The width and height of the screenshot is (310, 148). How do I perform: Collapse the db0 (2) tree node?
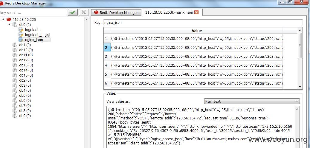coord(9,25)
